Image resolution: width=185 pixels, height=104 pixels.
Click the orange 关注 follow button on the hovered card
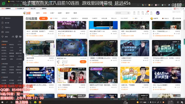click(x=83, y=62)
